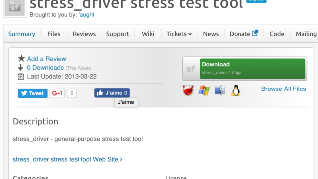318x179 pixels.
Task: Click the Windows platform icon
Action: (204, 90)
